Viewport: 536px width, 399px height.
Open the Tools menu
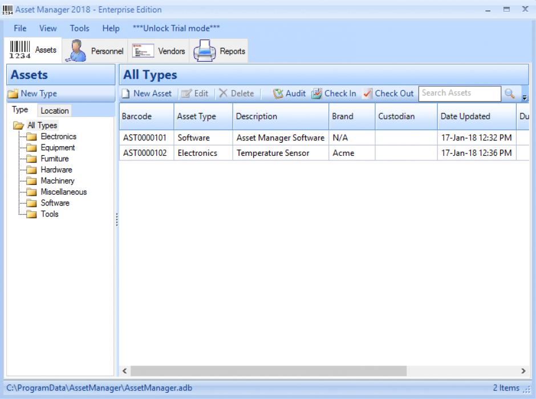[x=80, y=28]
